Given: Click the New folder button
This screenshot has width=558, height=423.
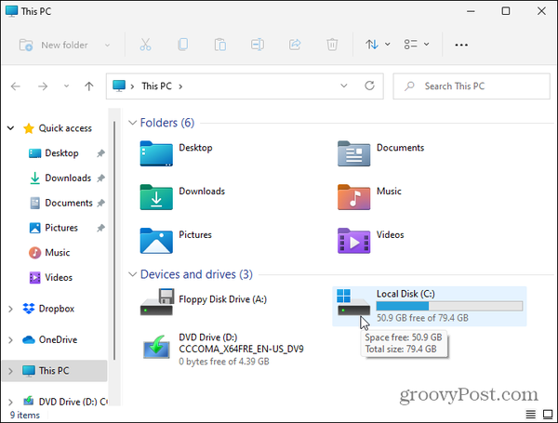Looking at the screenshot, I should click(x=53, y=46).
